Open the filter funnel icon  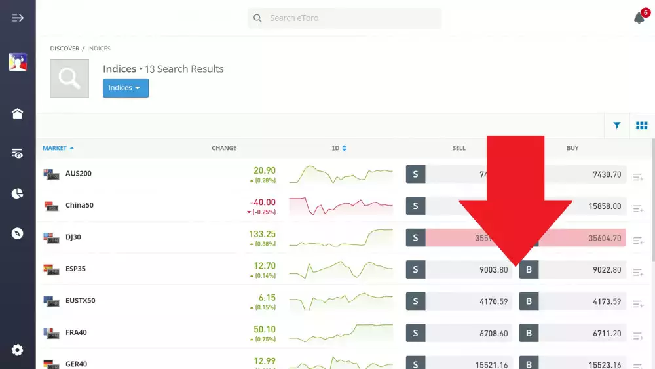tap(616, 125)
